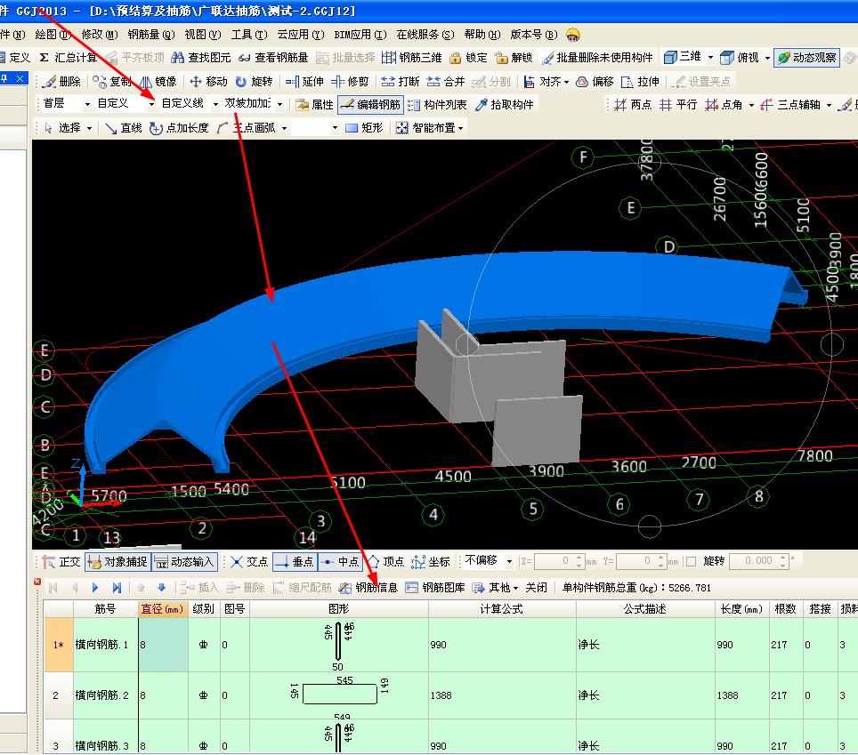Open 查找图元 find element
858x755 pixels.
201,58
